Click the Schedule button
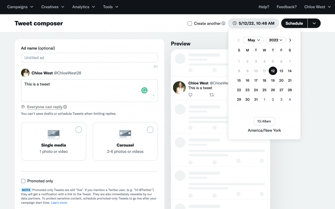 (294, 23)
